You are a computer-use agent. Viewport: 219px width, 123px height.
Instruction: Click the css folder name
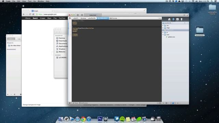pos(167,26)
